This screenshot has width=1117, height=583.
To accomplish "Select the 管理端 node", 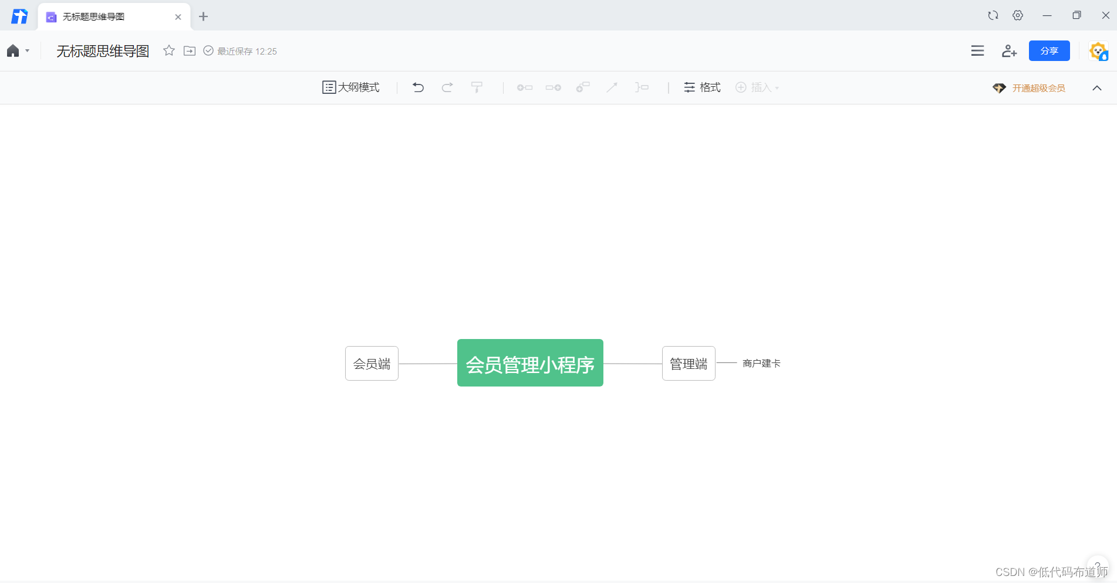I will click(689, 364).
